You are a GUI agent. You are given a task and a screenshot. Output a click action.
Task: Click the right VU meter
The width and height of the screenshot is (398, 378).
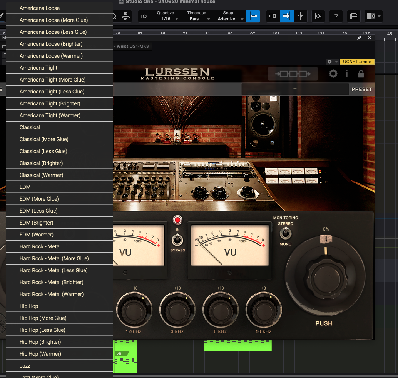click(x=230, y=245)
